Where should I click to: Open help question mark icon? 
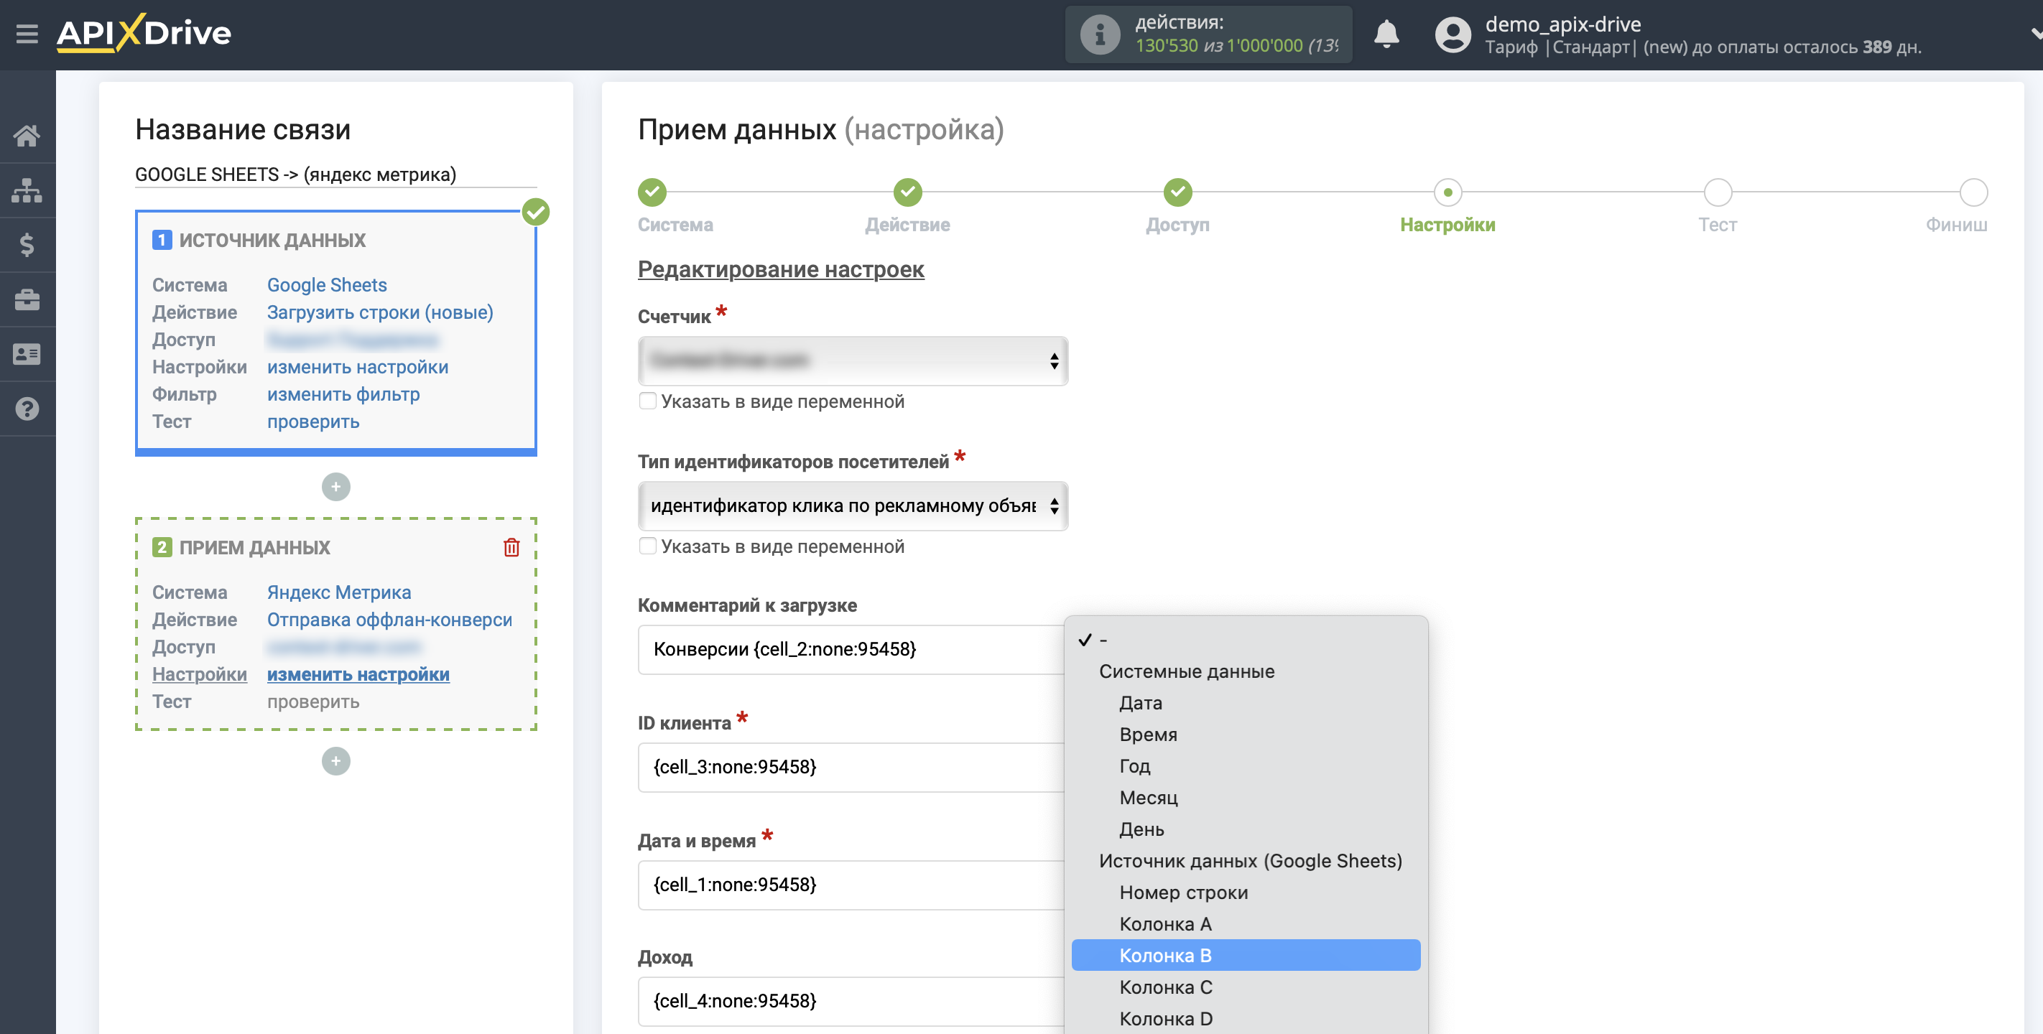pos(27,409)
